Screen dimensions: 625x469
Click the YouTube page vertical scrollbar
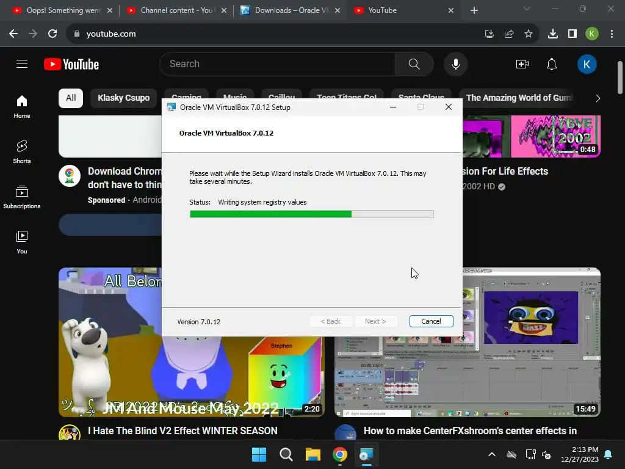620,78
